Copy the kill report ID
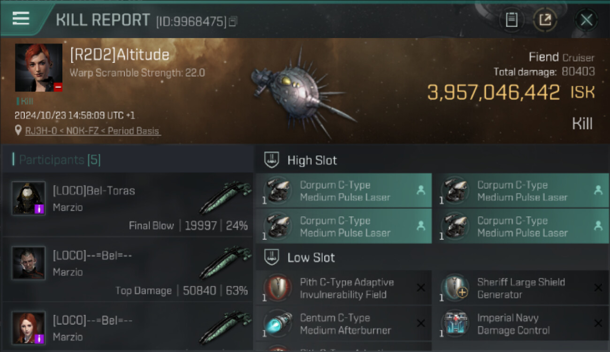 (x=233, y=21)
